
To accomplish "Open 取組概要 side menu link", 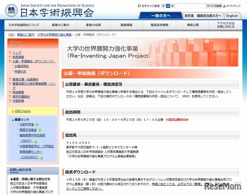I will click(x=18, y=92).
